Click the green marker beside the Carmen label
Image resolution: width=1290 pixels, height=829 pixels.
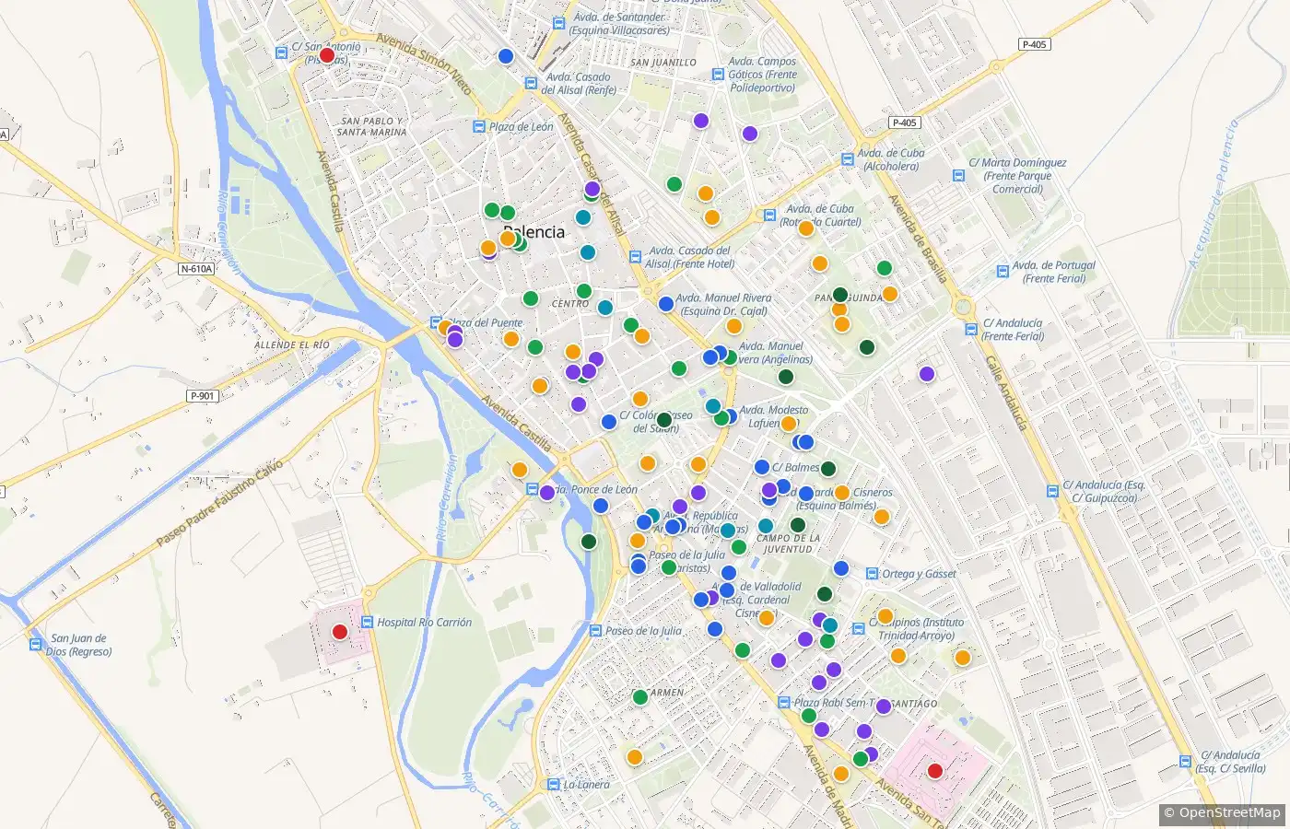[640, 697]
